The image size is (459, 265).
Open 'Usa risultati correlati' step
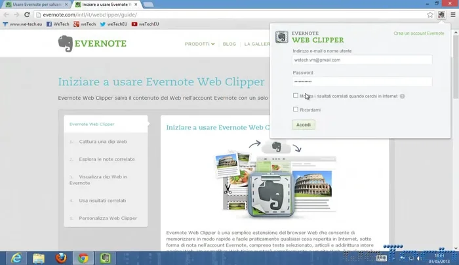point(102,201)
